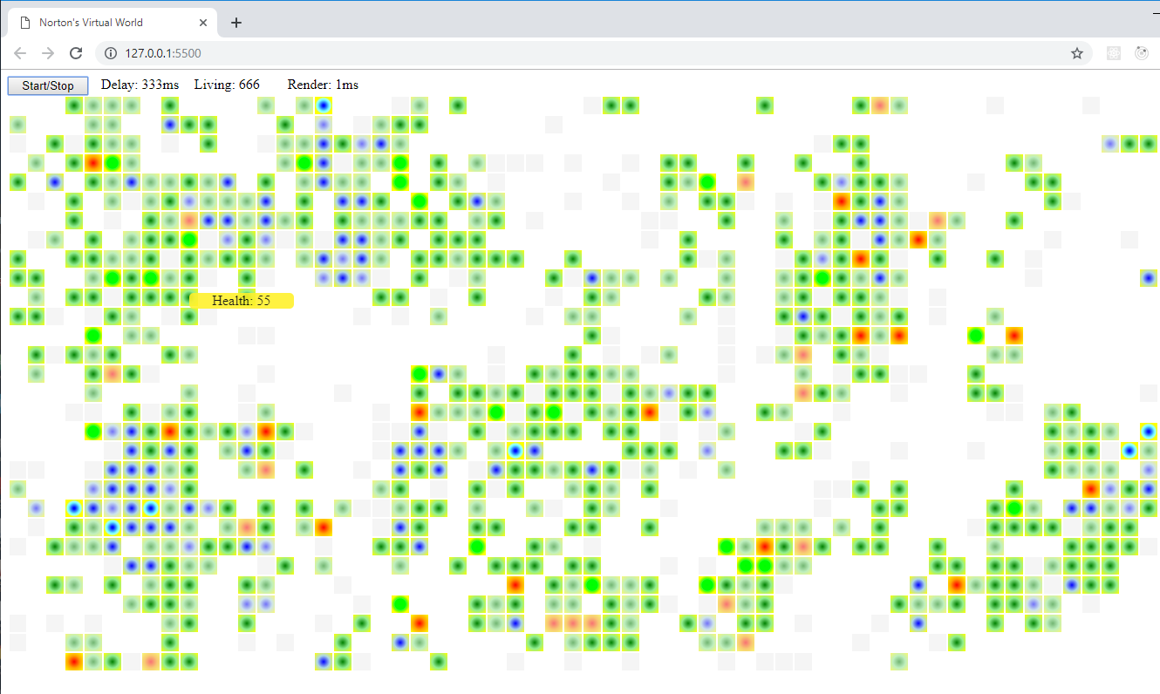Screen dimensions: 1160x694
Task: Click the yellow Health: 55 tooltip
Action: (242, 300)
